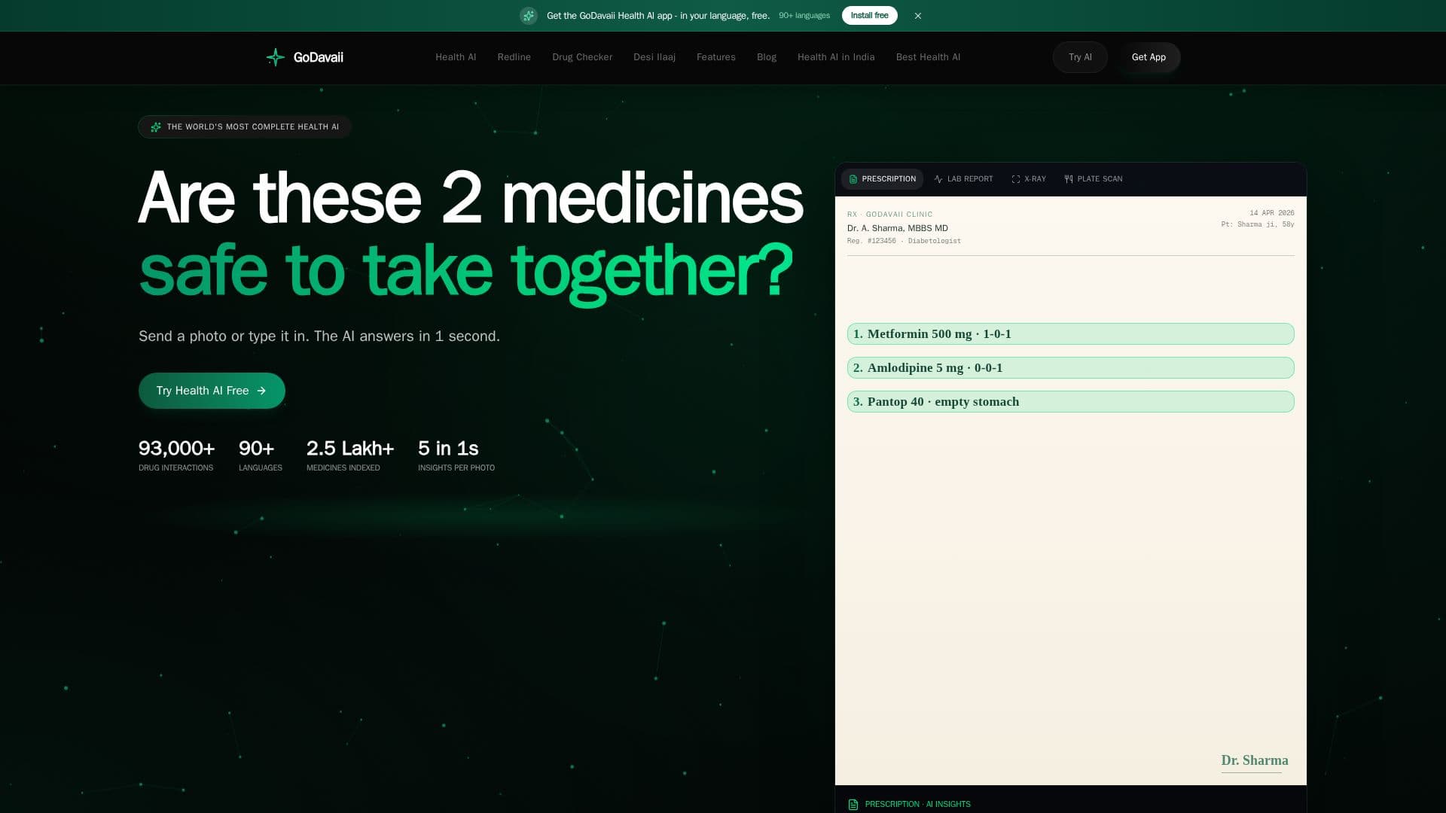This screenshot has height=813, width=1446.
Task: Open the Health AI in India link
Action: point(836,57)
